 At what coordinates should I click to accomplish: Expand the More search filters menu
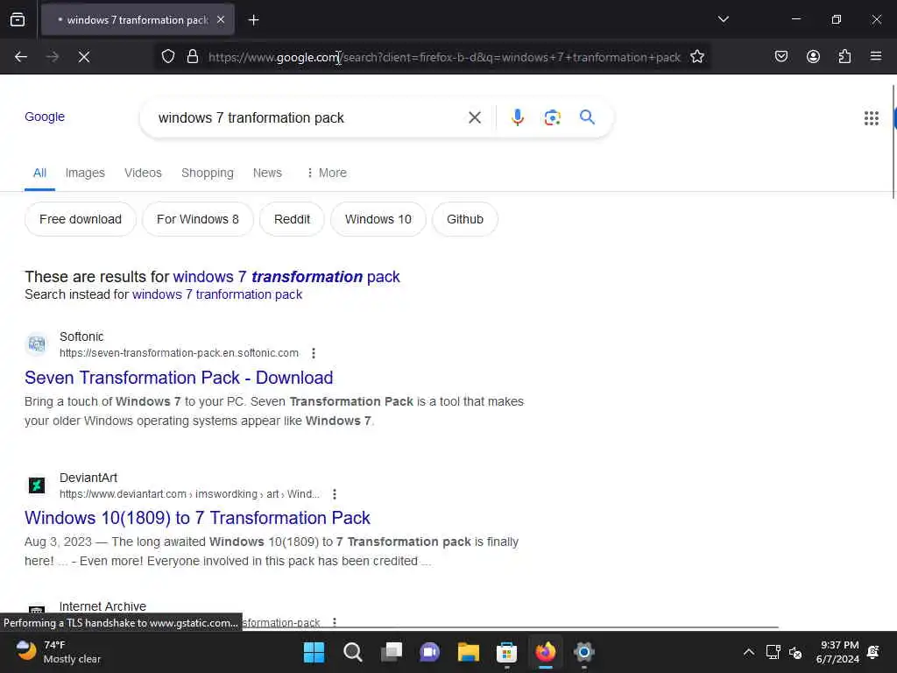[327, 173]
